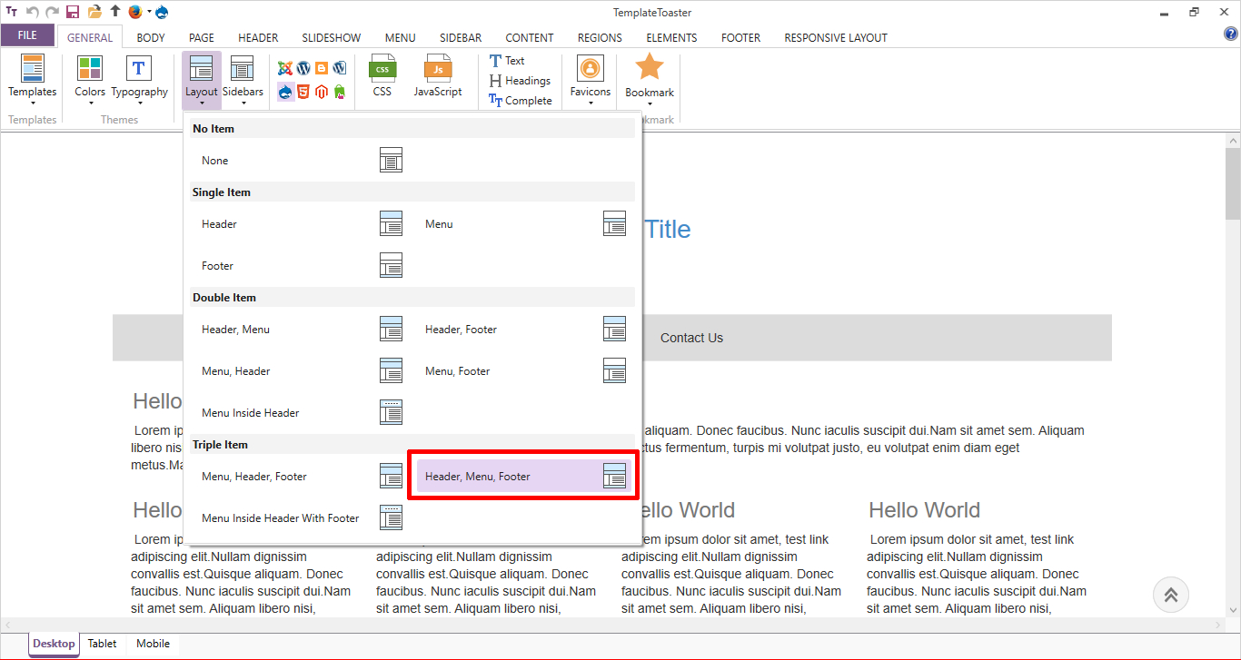Screen dimensions: 1241x660
Task: Open the Sidebars layout dropdown
Action: [x=243, y=78]
